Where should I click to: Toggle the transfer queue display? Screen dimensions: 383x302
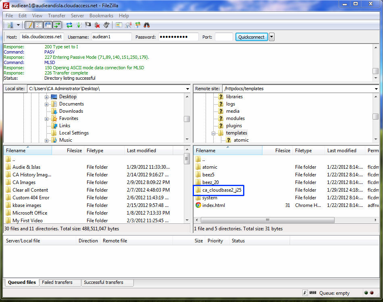pyautogui.click(x=57, y=25)
